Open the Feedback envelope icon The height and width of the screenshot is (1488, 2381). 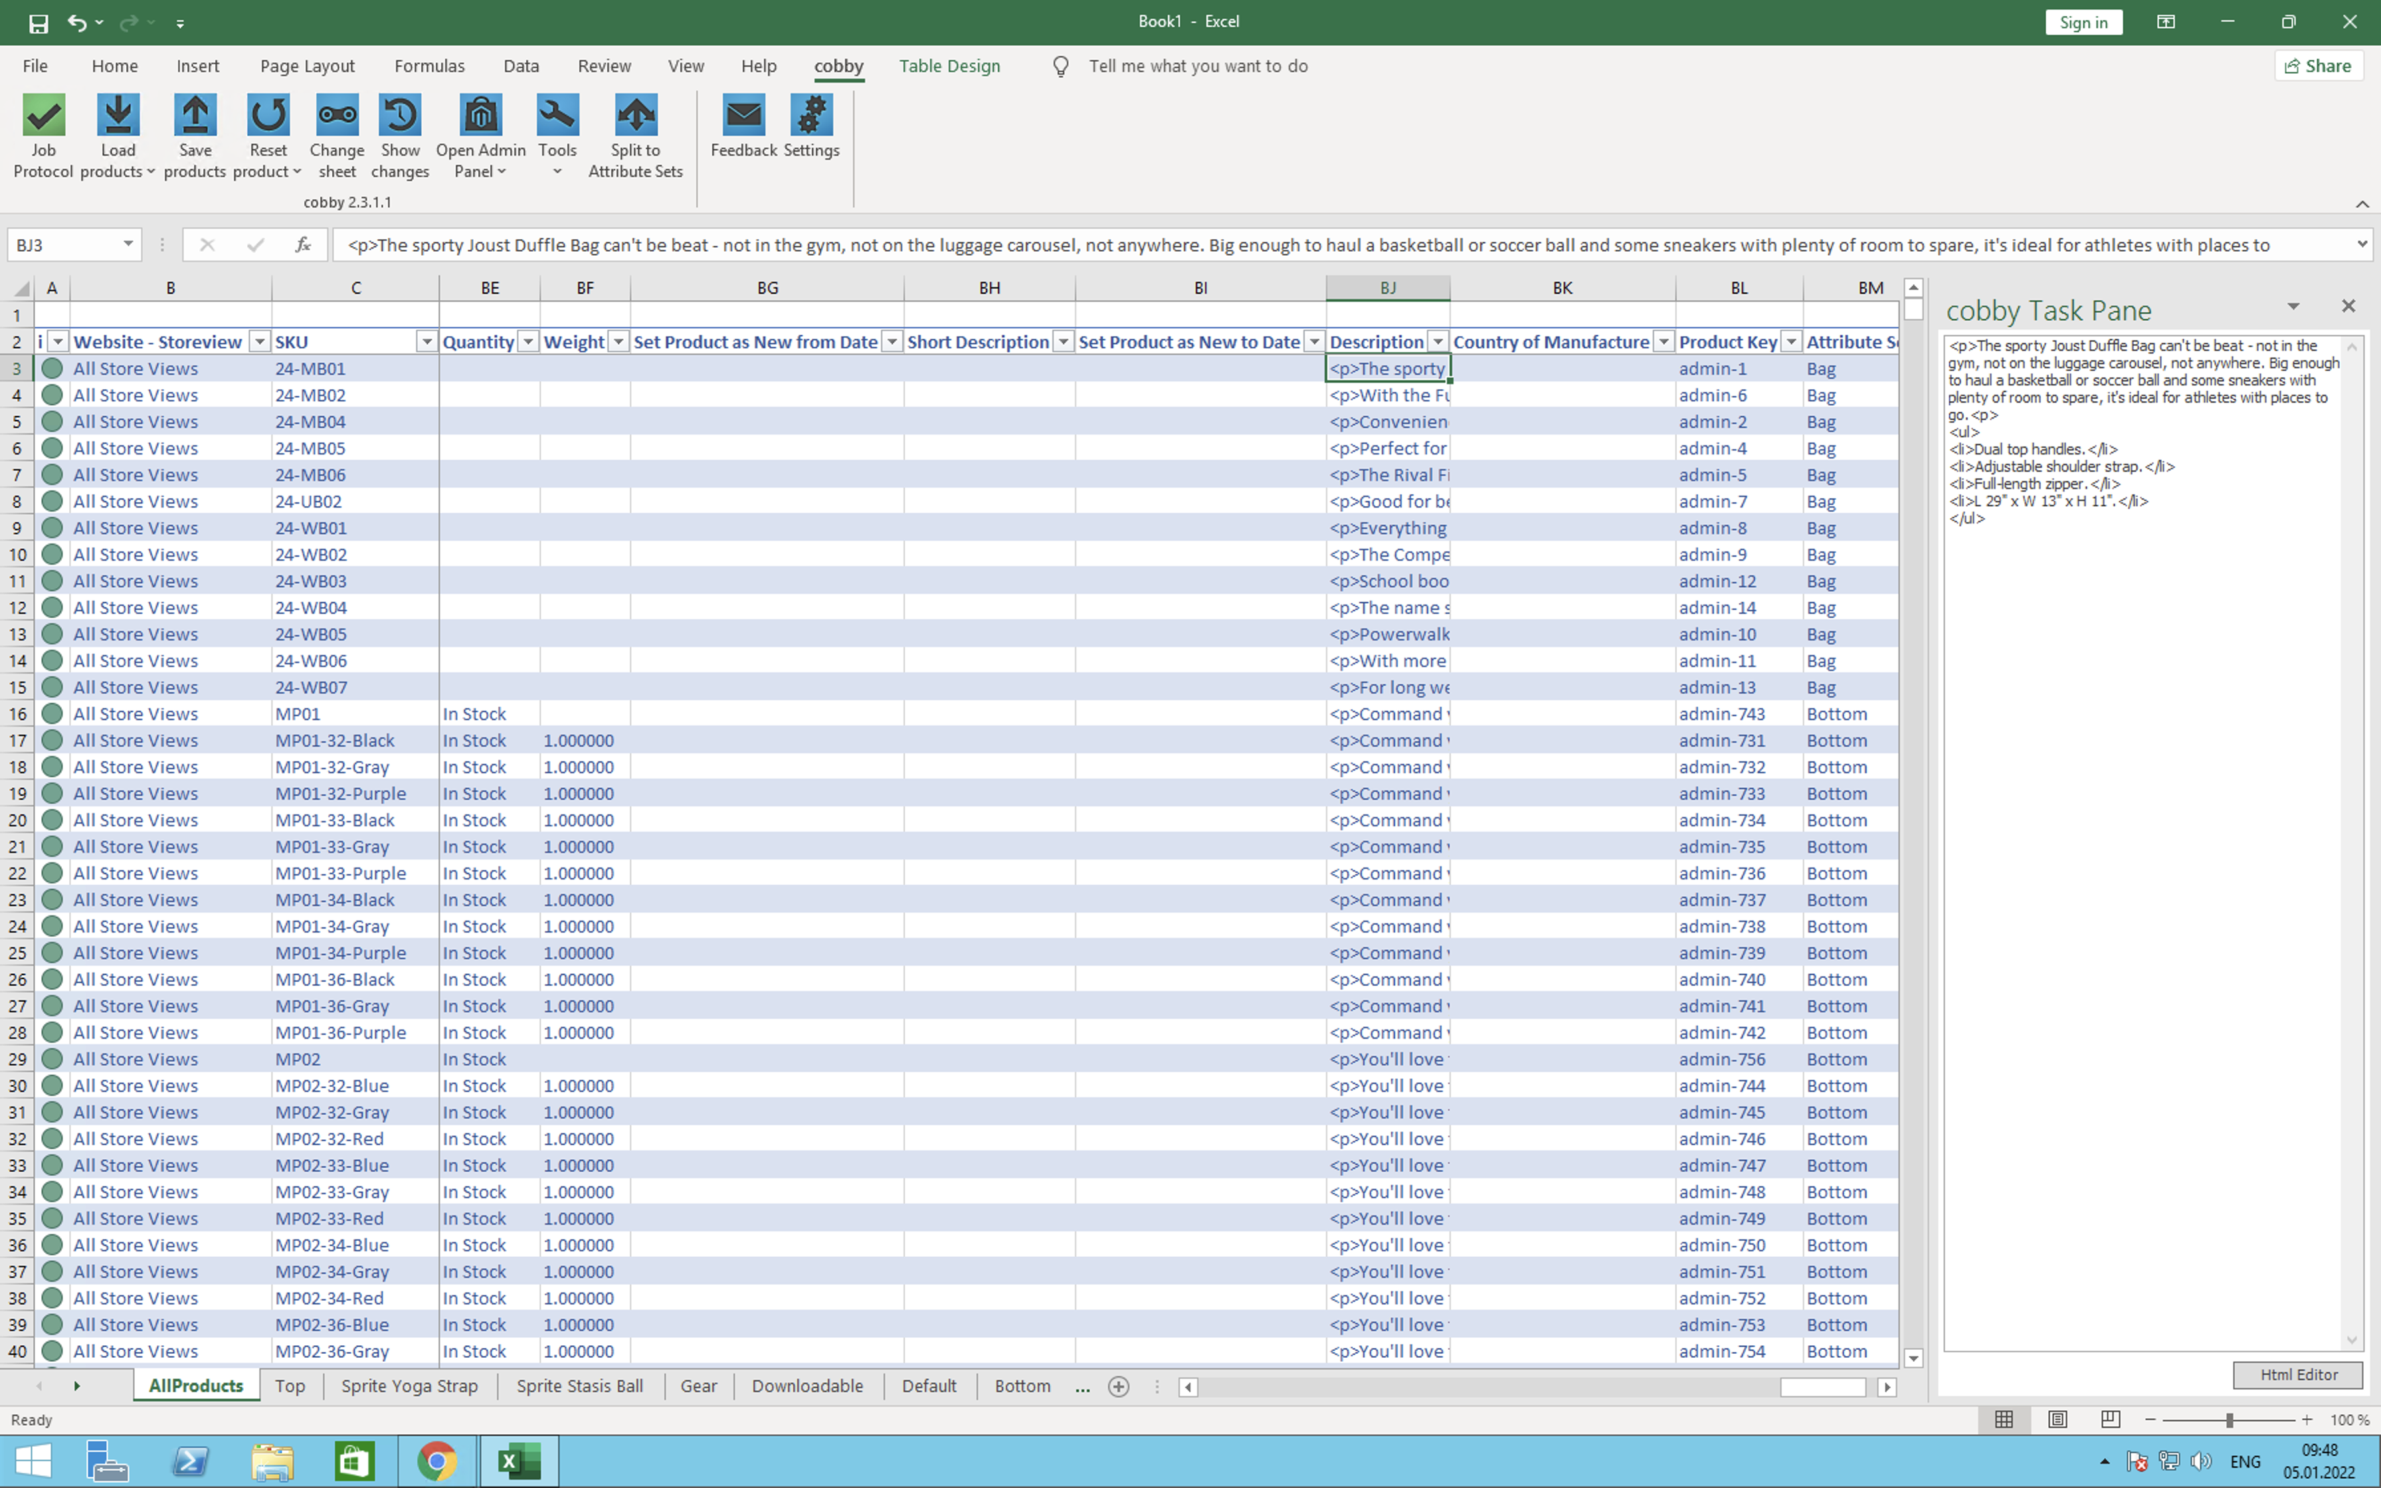(x=744, y=116)
